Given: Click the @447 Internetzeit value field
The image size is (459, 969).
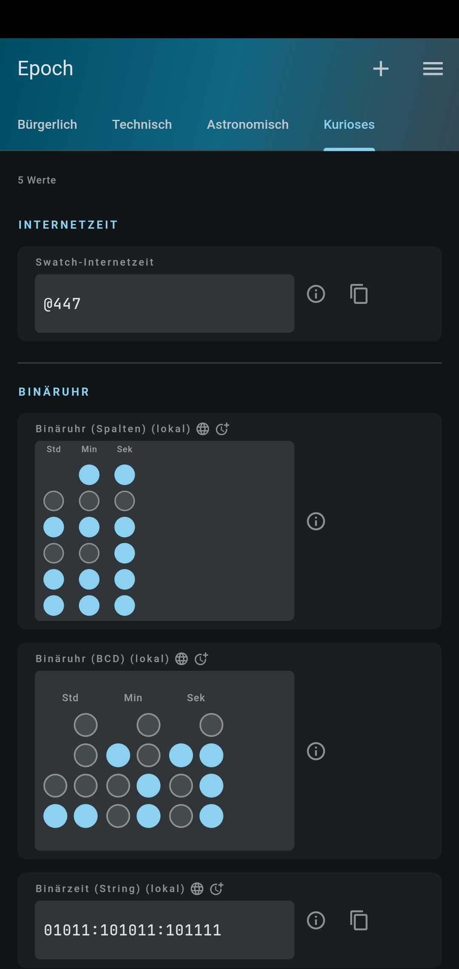Looking at the screenshot, I should click(164, 303).
